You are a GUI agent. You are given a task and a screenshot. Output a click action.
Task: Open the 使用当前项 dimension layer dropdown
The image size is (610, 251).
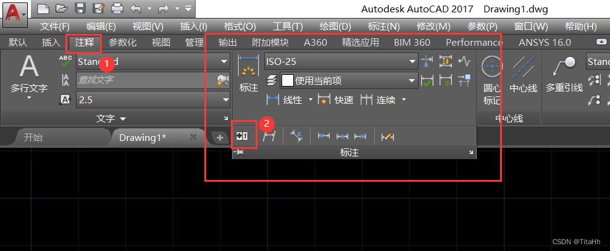(349, 80)
